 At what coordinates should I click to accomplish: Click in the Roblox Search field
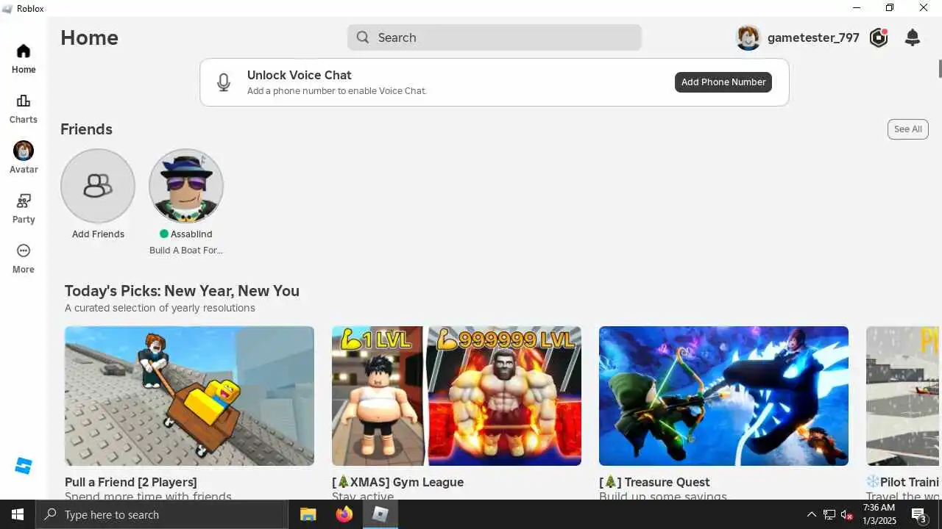click(495, 37)
